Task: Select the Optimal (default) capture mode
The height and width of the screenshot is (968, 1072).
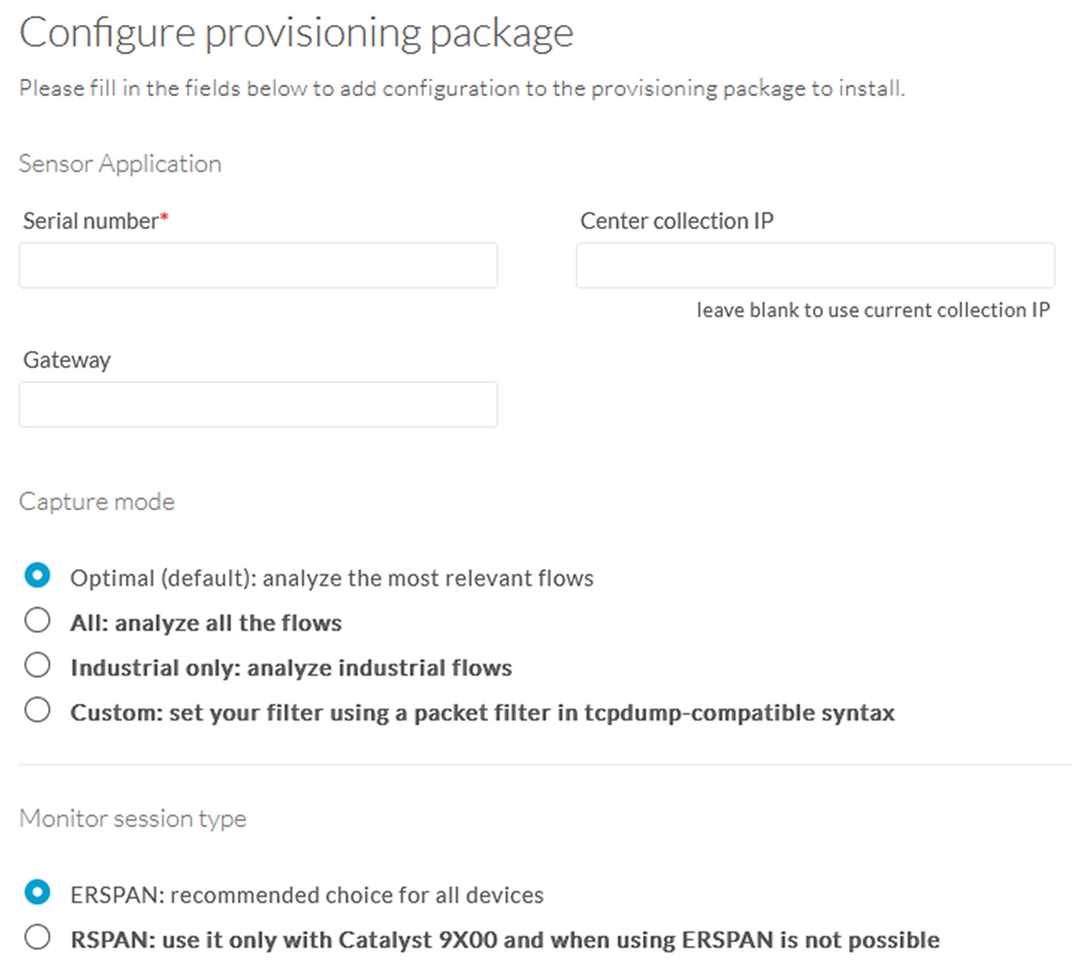Action: (38, 575)
